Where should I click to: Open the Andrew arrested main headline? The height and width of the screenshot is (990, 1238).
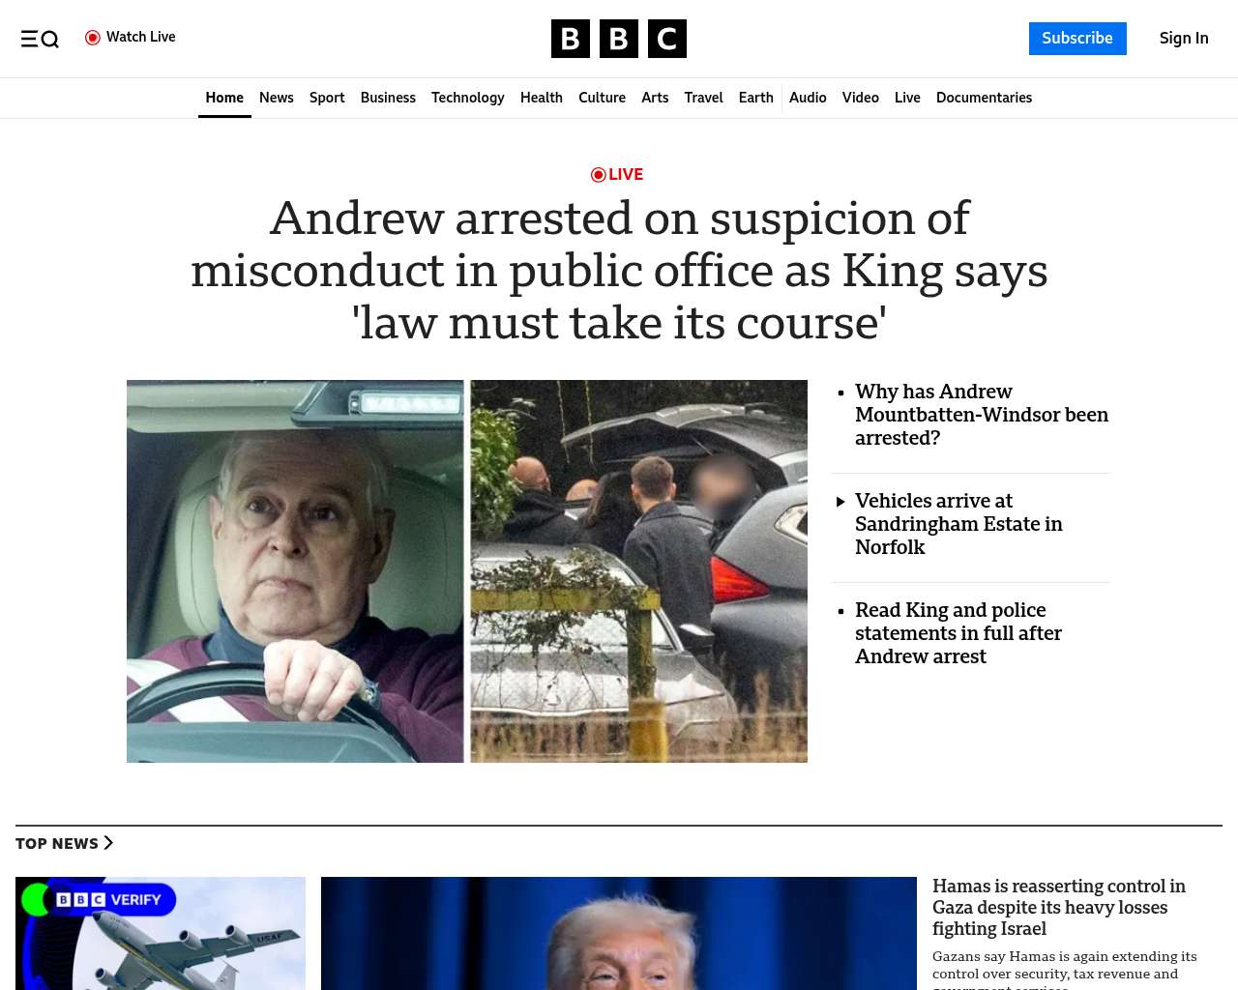point(619,270)
